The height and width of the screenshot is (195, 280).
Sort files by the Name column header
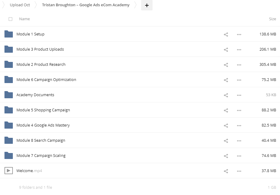pos(24,19)
